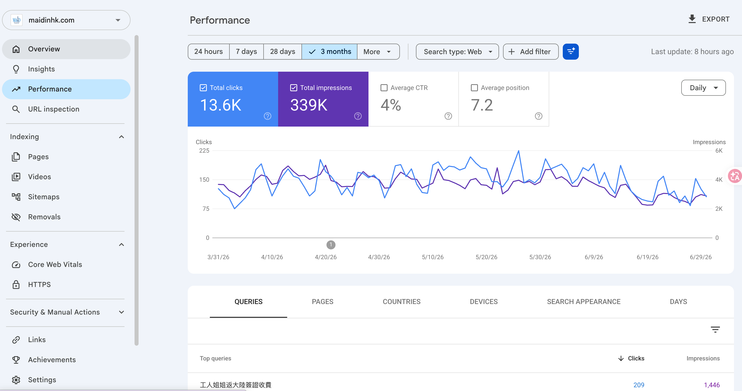Screen dimensions: 742x391
Task: Uncheck the Total impressions checkbox
Action: 293,88
